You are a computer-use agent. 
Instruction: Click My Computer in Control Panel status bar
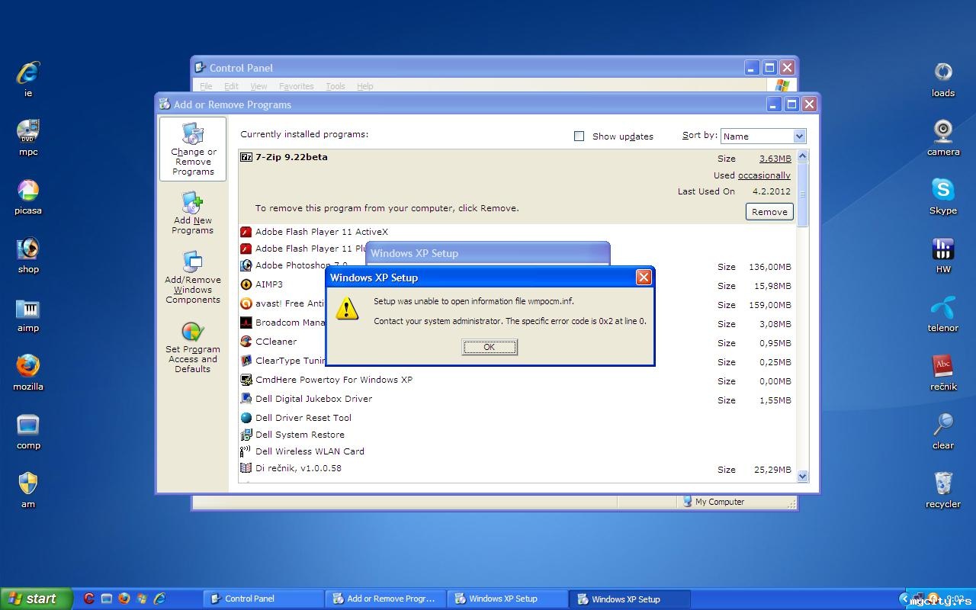coord(714,502)
